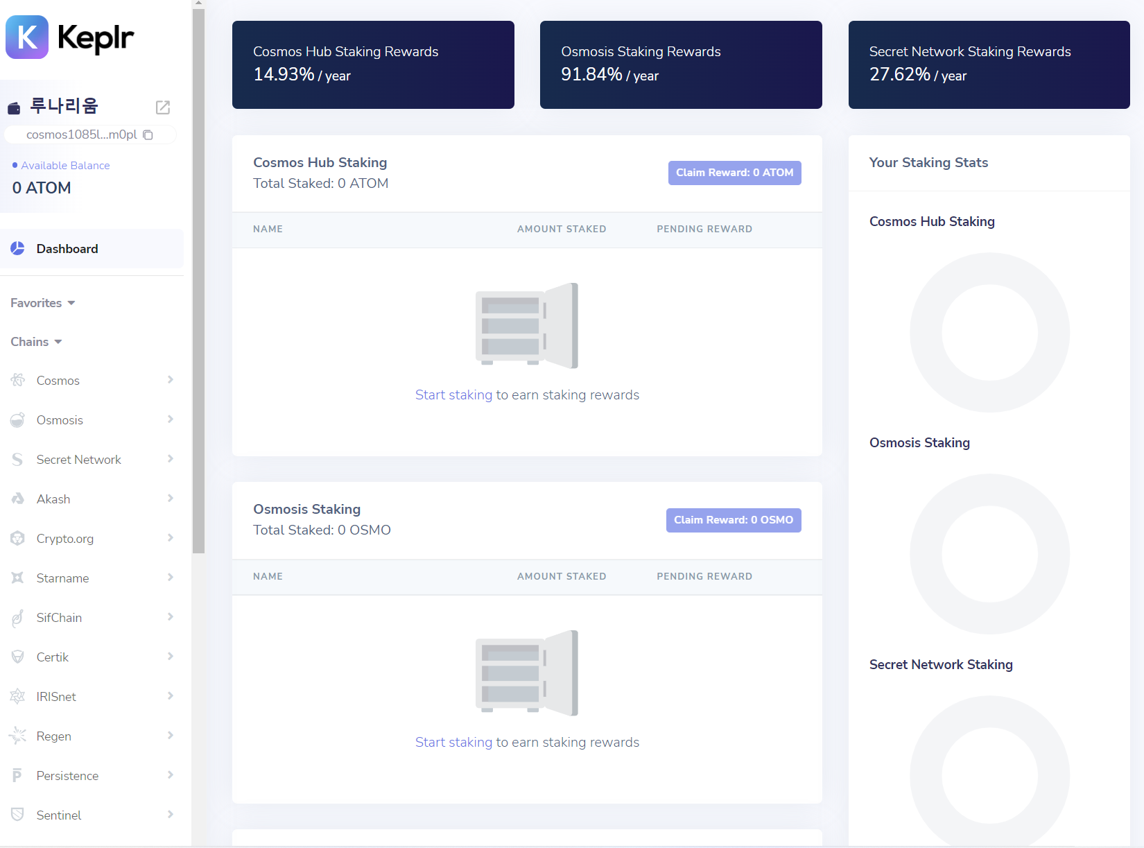Click the Cosmos Hub empty safe illustration
This screenshot has height=848, width=1144.
coord(527,325)
